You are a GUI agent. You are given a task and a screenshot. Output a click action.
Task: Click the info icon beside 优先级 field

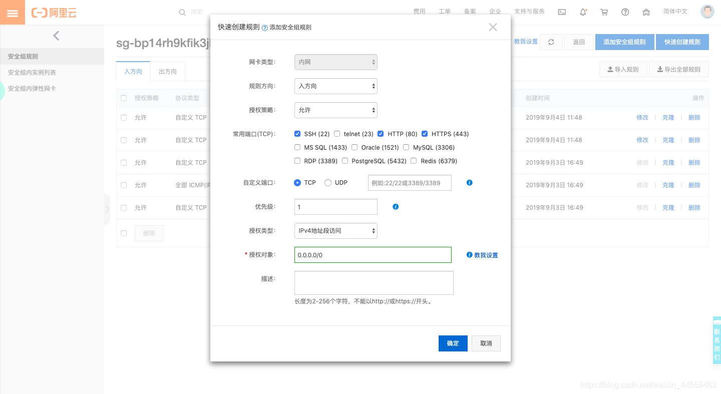click(x=396, y=206)
